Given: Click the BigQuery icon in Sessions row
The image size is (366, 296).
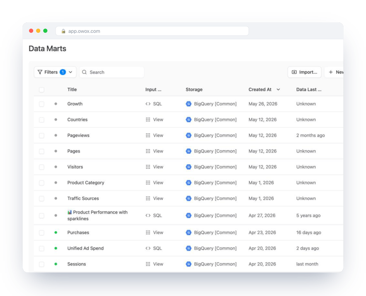Looking at the screenshot, I should [x=189, y=264].
